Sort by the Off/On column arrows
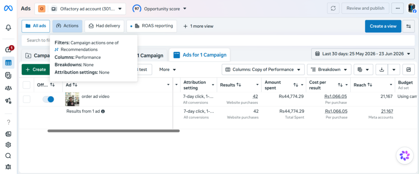 (x=52, y=85)
